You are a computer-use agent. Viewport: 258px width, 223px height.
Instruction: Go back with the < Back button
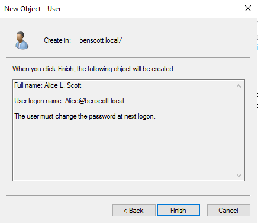134,210
